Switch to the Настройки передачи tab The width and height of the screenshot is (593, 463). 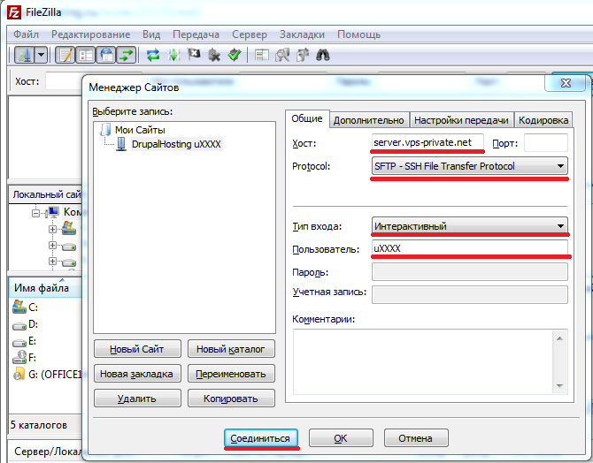coord(461,120)
